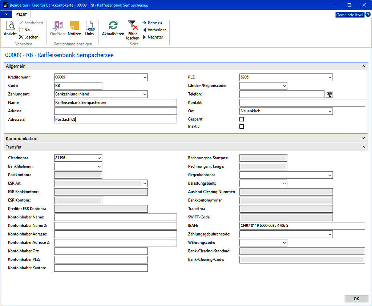Open the Zahlungsgebührencode dropdown
Image resolution: width=372 pixels, height=306 pixels.
point(330,234)
